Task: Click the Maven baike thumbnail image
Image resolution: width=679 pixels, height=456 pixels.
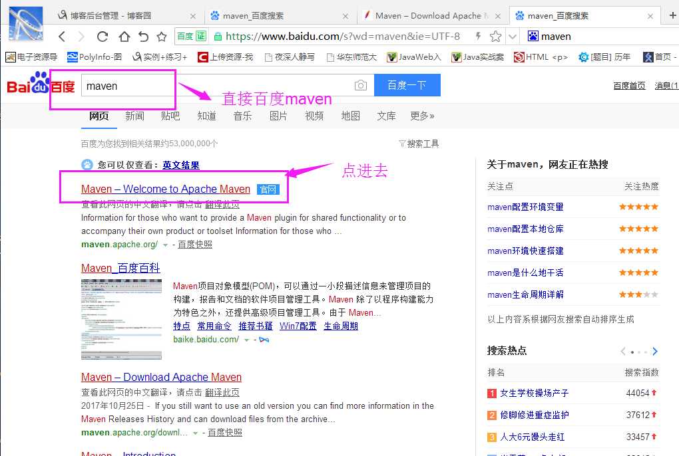Action: [x=121, y=319]
